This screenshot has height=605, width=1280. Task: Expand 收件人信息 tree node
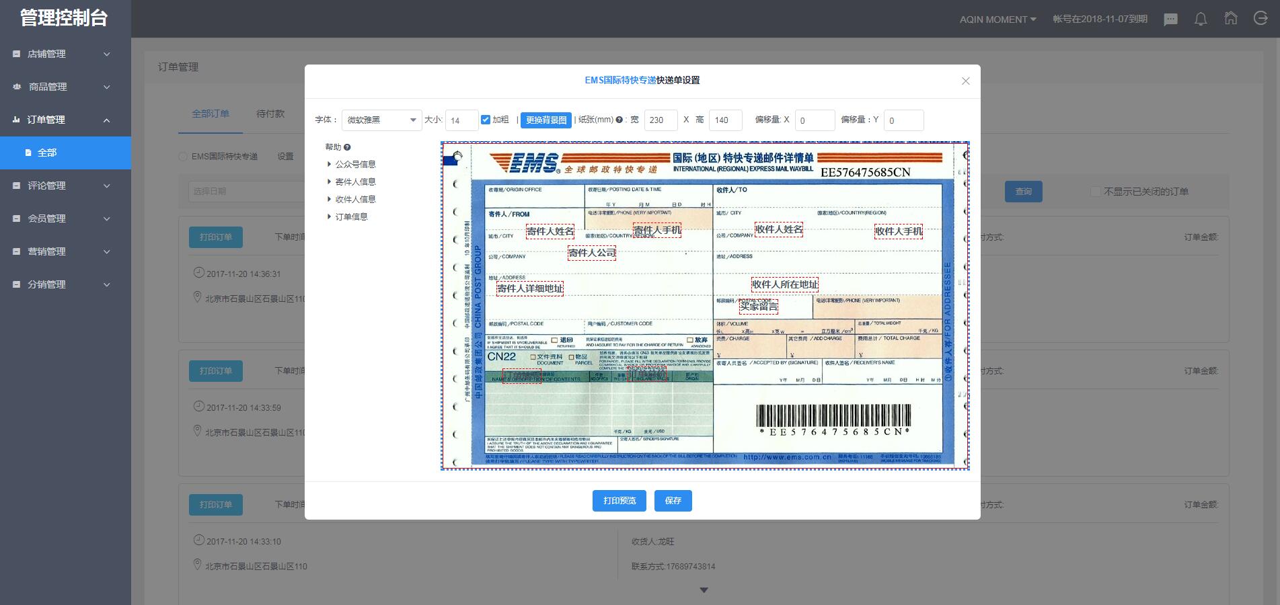[329, 199]
